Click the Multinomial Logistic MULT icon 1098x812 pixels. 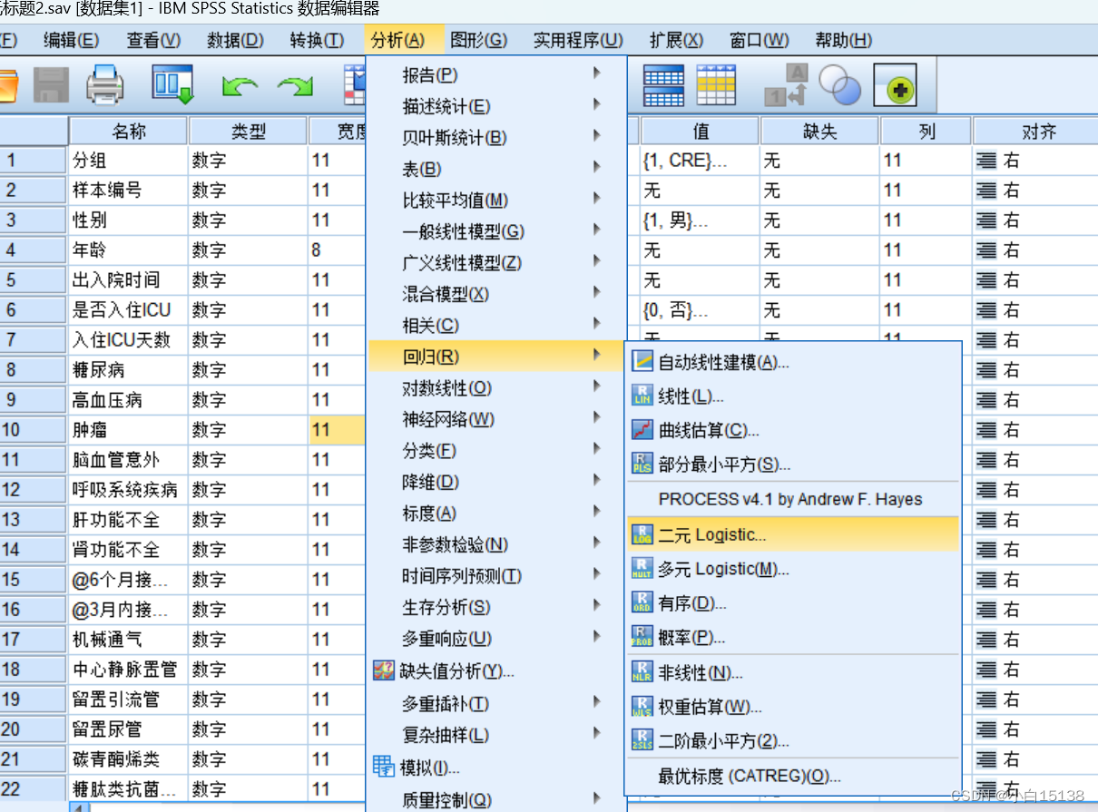642,569
